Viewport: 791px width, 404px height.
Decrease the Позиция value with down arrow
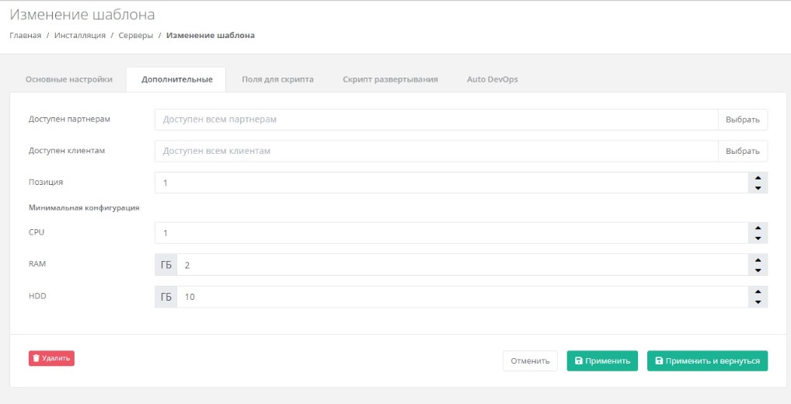[758, 188]
